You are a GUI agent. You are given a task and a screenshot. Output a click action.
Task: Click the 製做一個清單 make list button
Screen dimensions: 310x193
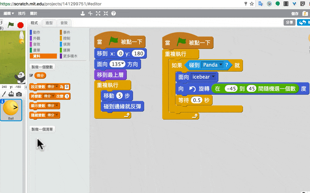pos(42,129)
